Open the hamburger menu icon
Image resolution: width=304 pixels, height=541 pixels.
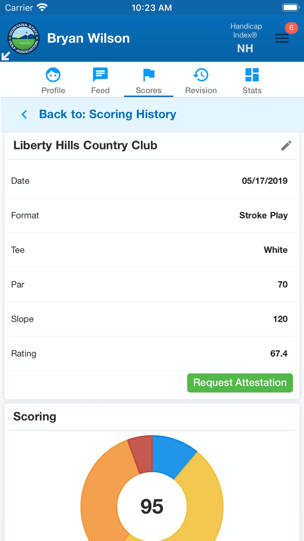click(282, 38)
